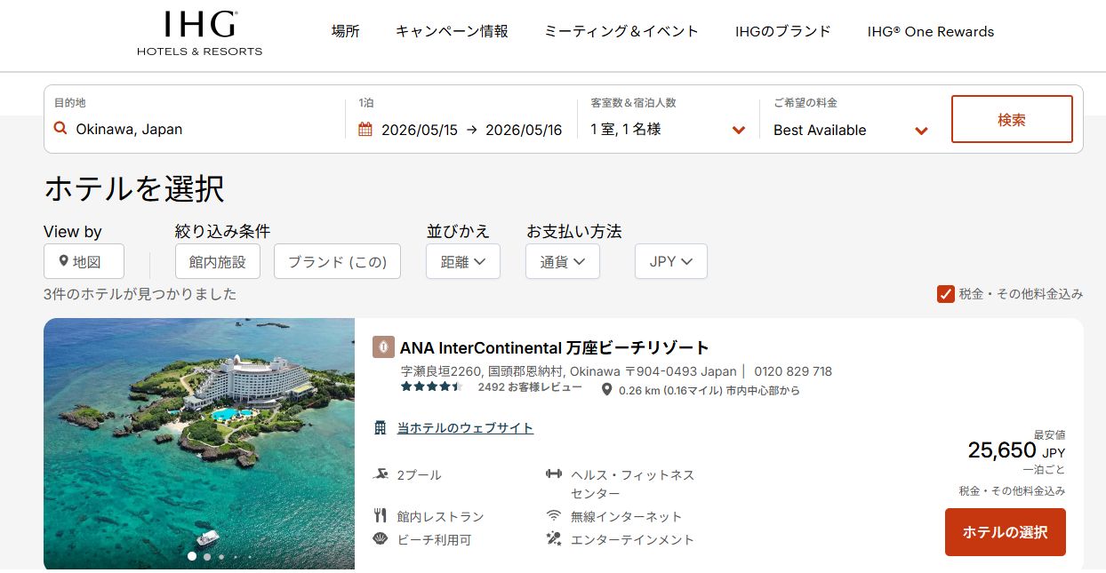1106x573 pixels.
Task: Open the 距離 sort dropdown
Action: click(x=463, y=261)
